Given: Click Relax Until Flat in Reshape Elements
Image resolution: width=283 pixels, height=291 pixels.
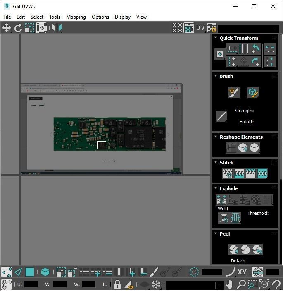Looking at the screenshot, I should [243, 148].
